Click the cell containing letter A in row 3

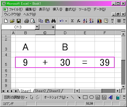[x=25, y=47]
